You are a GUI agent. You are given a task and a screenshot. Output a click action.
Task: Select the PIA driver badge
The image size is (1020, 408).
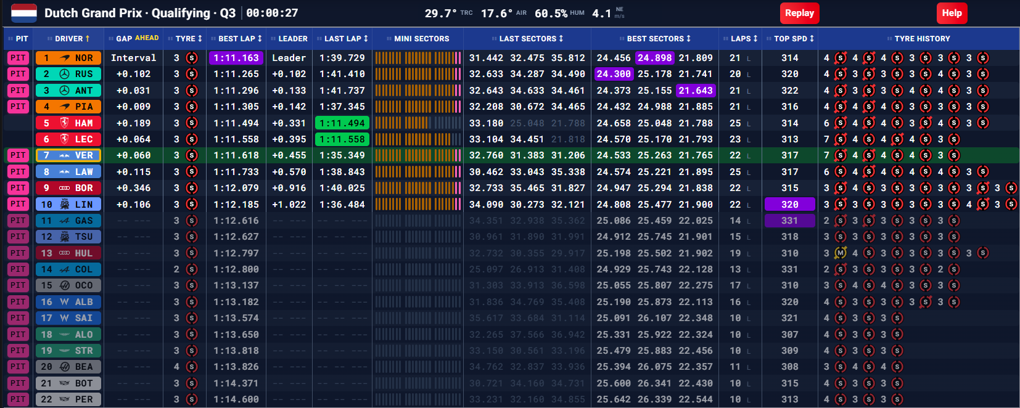68,107
